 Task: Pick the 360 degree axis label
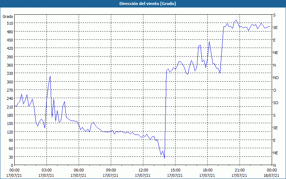(x=10, y=65)
